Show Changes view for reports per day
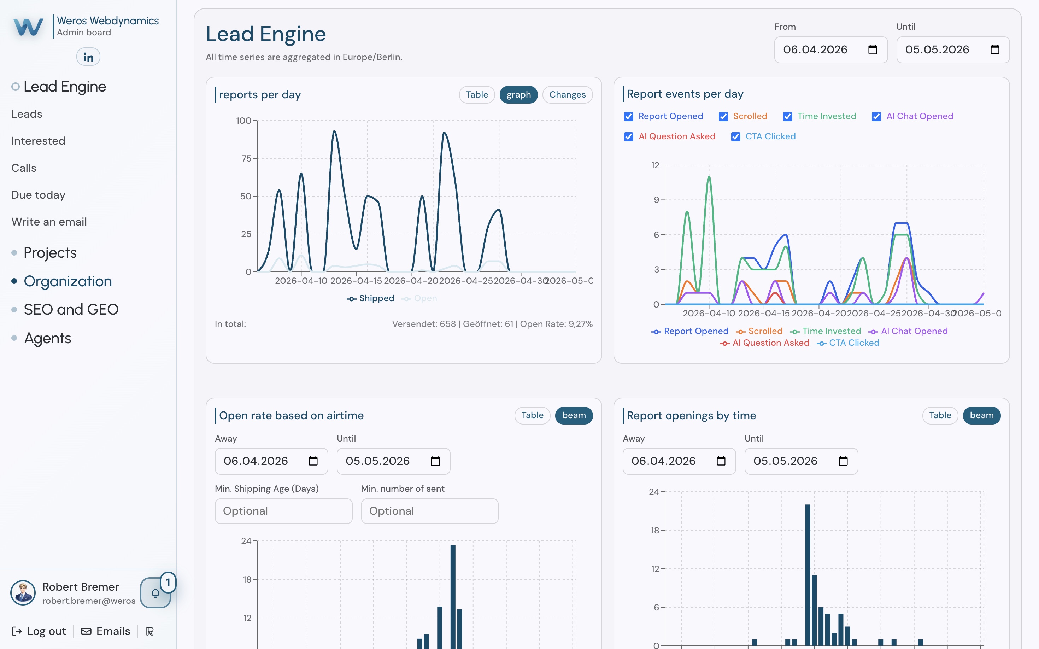 pos(567,95)
